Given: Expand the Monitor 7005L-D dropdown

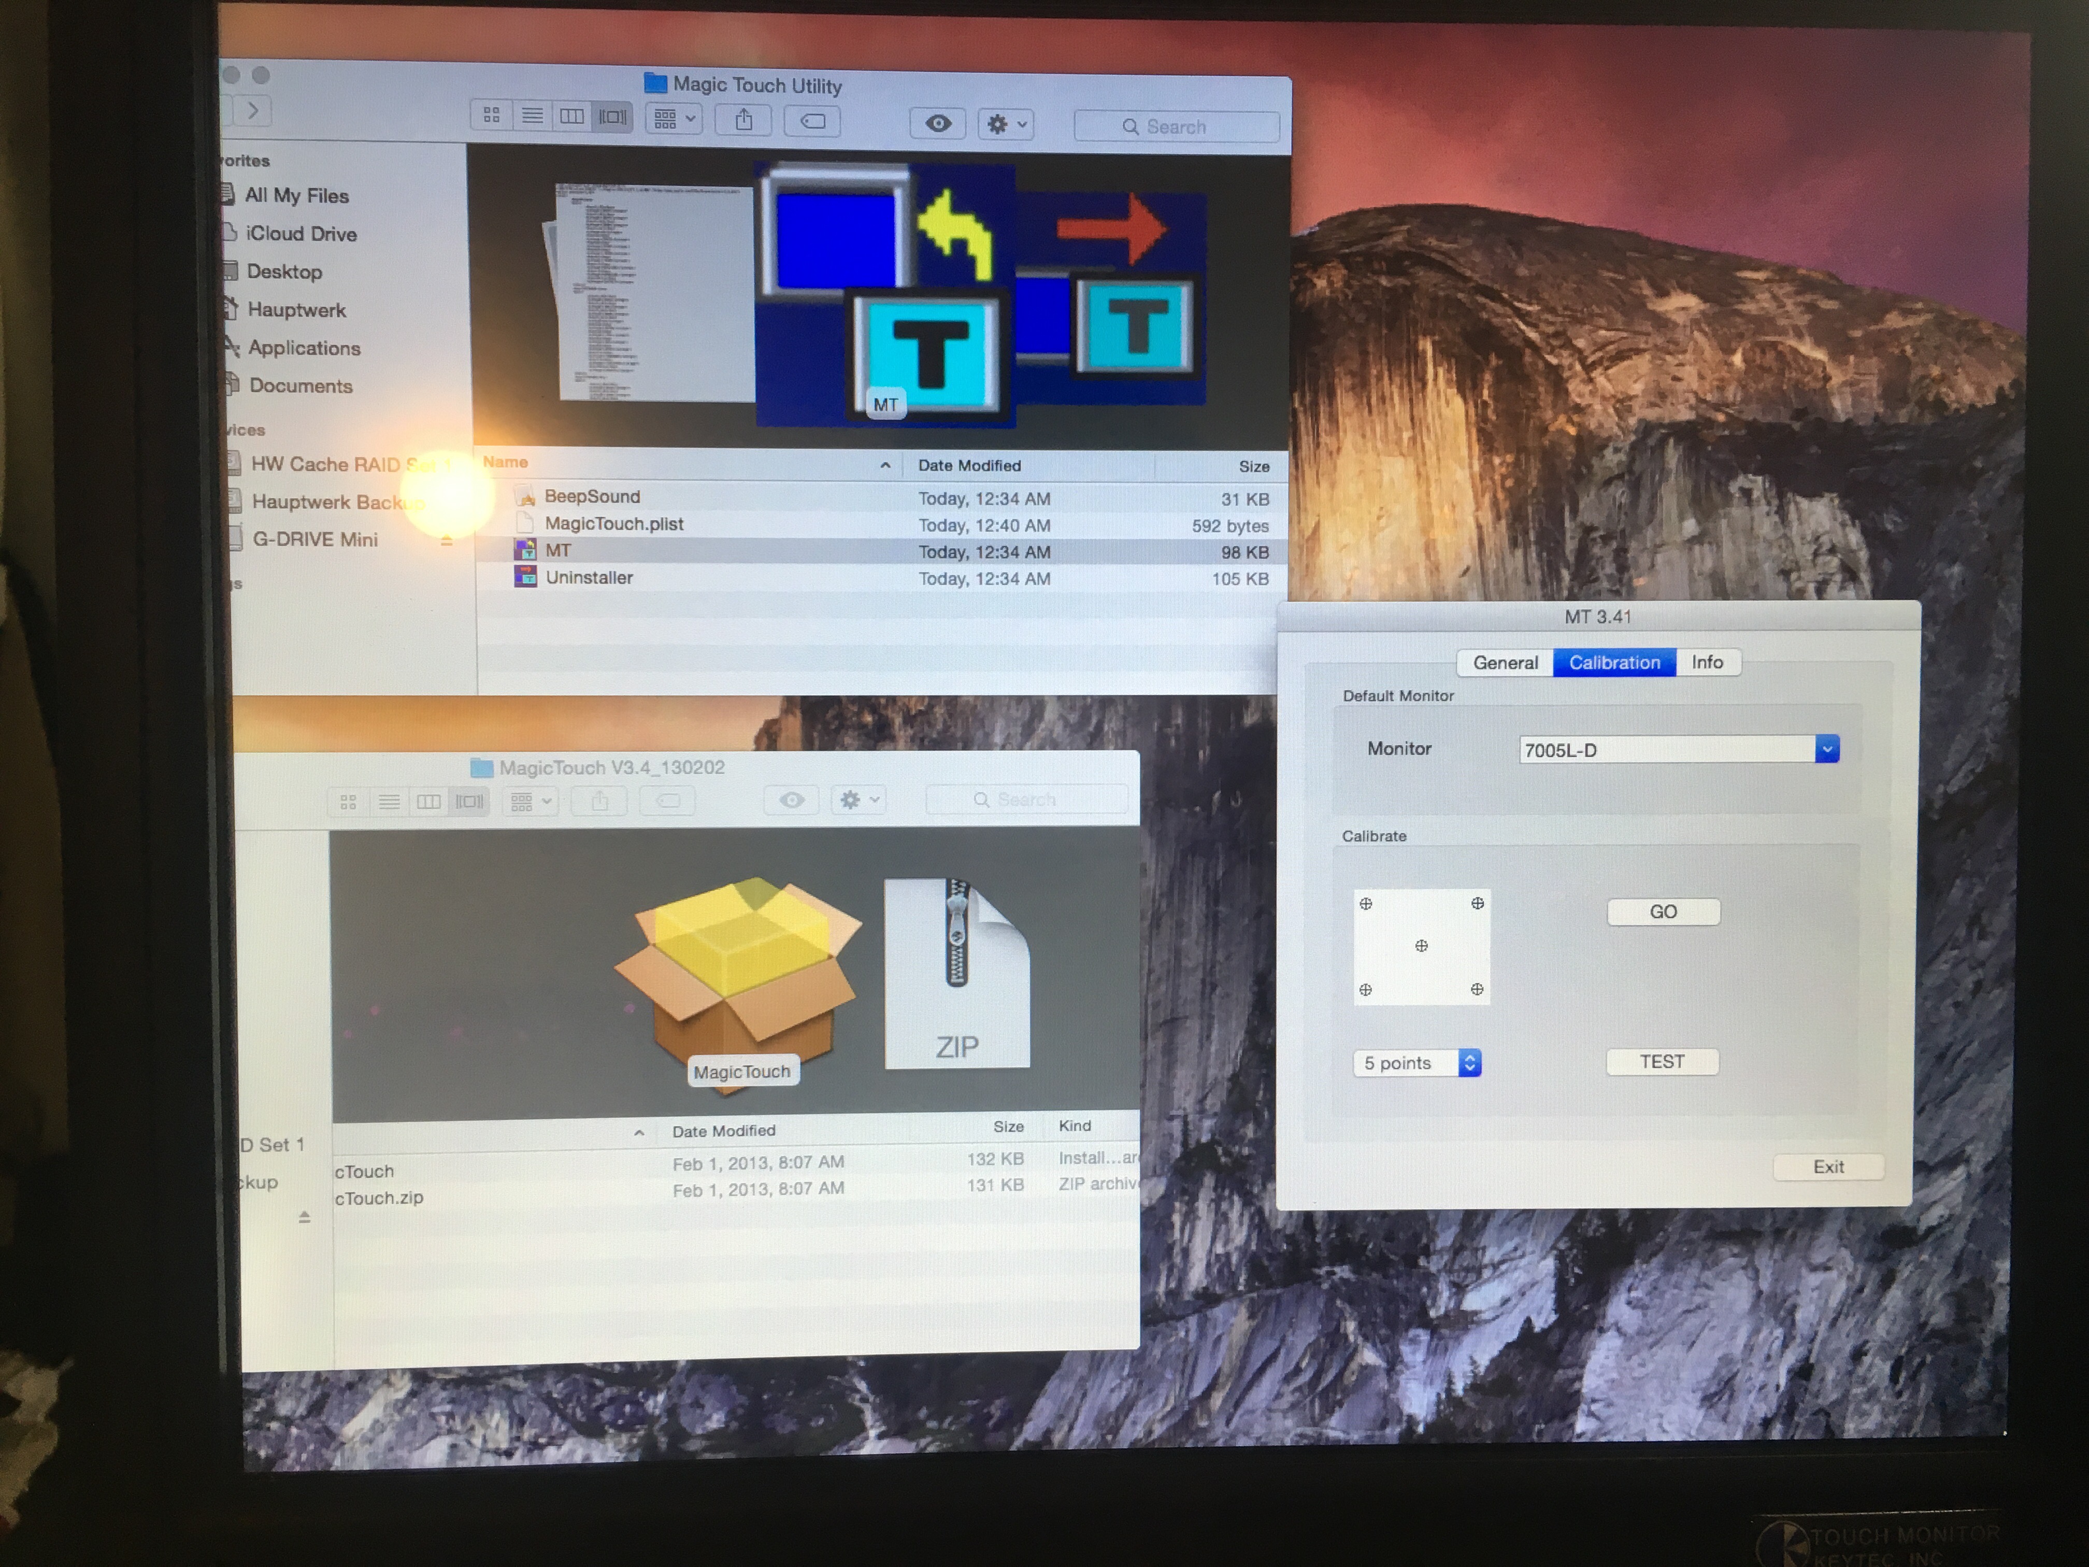Looking at the screenshot, I should tap(1826, 749).
